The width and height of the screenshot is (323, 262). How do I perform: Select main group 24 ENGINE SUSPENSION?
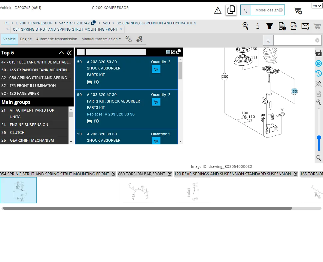pos(34,125)
